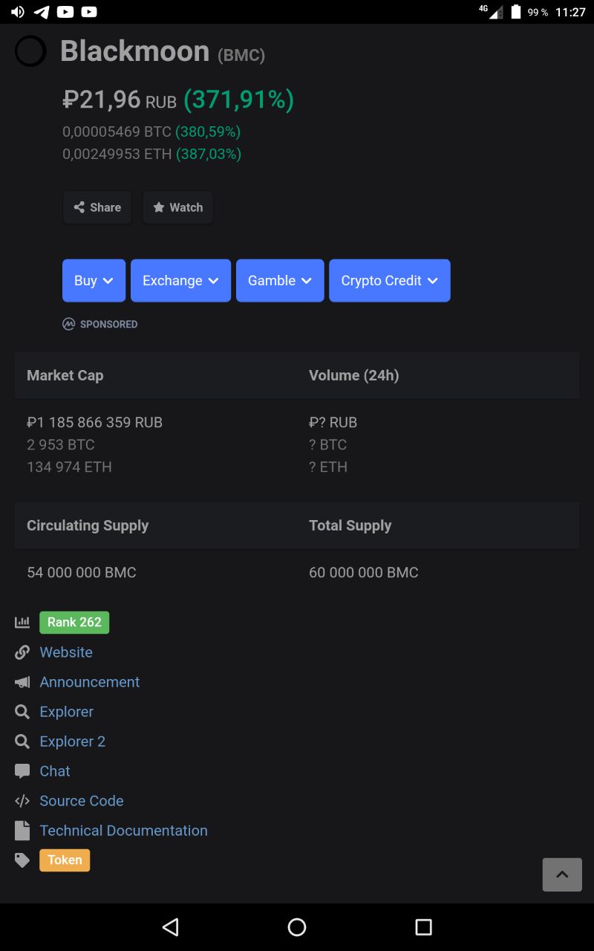Click the document icon beside Technical Documentation
The height and width of the screenshot is (951, 594).
(x=22, y=831)
